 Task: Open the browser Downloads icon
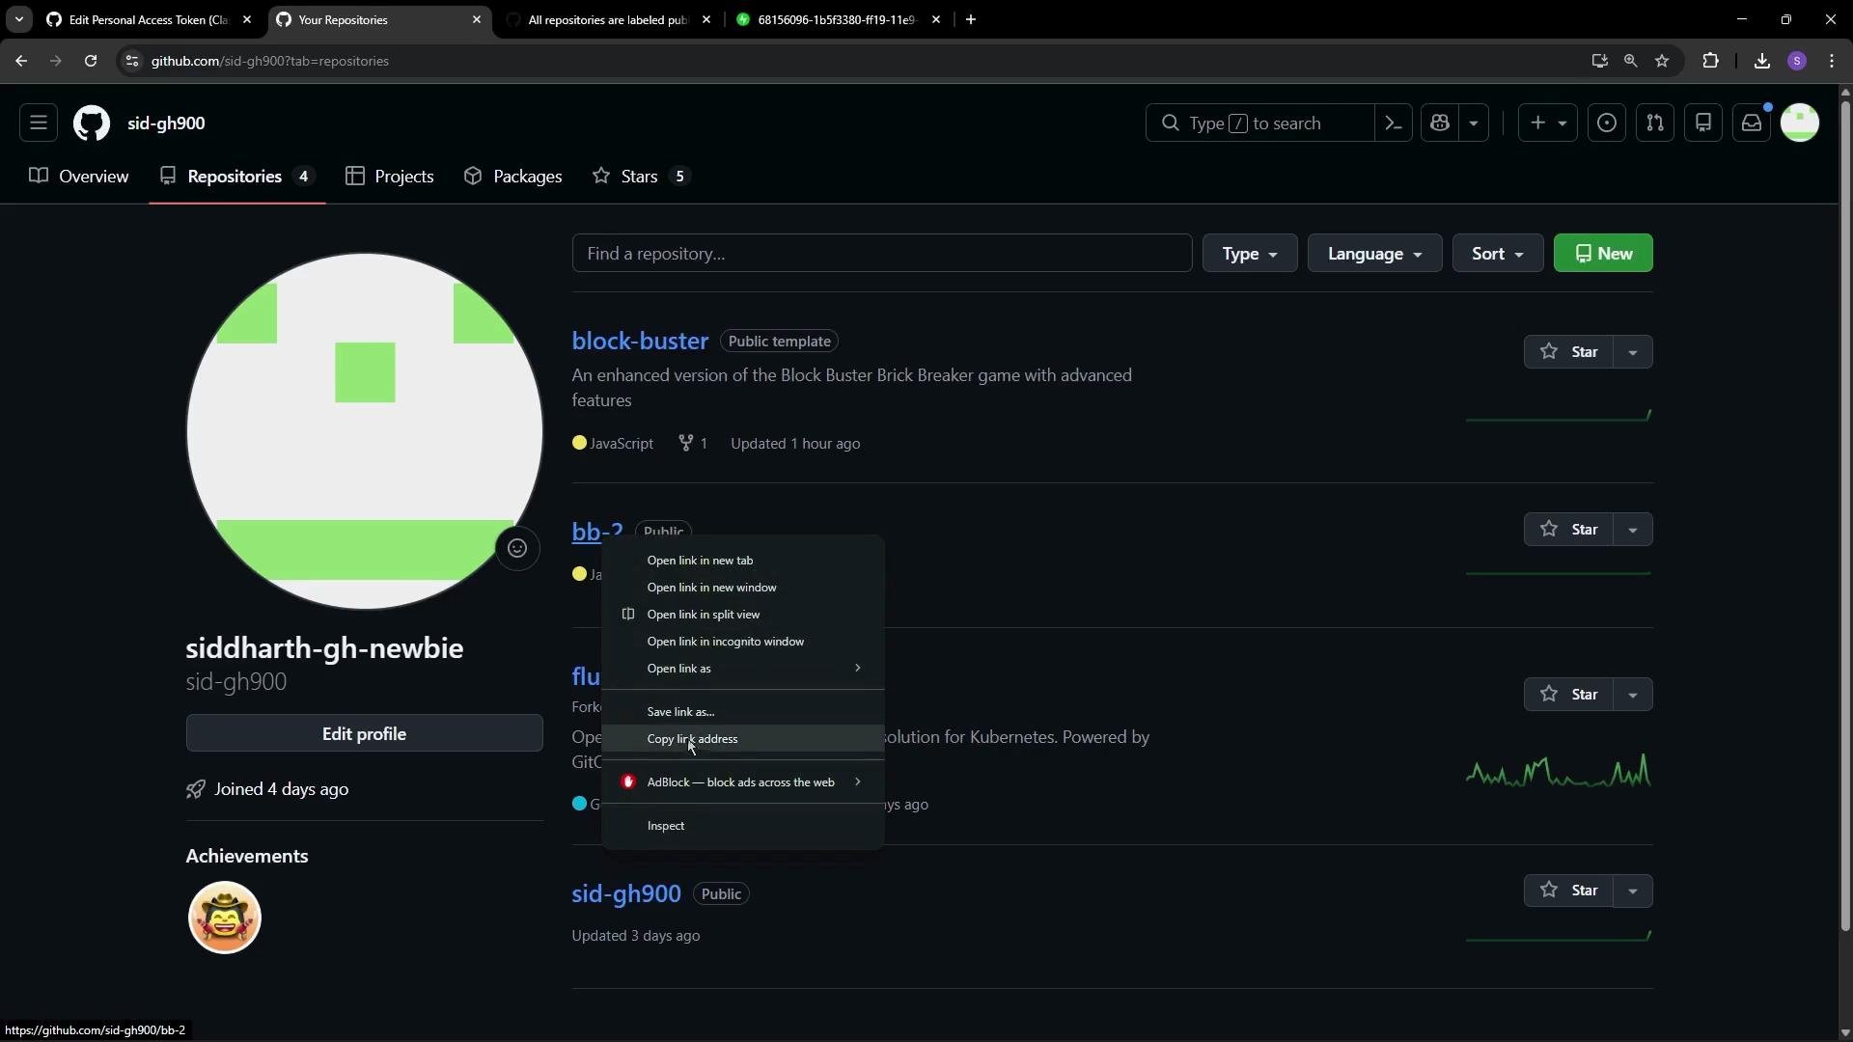click(1762, 61)
